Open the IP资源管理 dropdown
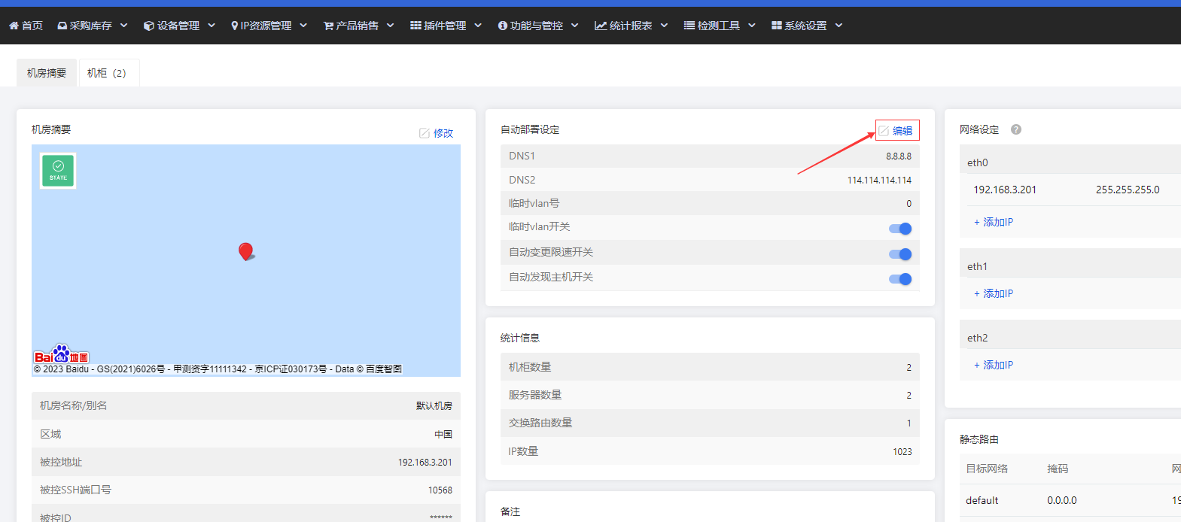Image resolution: width=1181 pixels, height=522 pixels. pyautogui.click(x=269, y=26)
